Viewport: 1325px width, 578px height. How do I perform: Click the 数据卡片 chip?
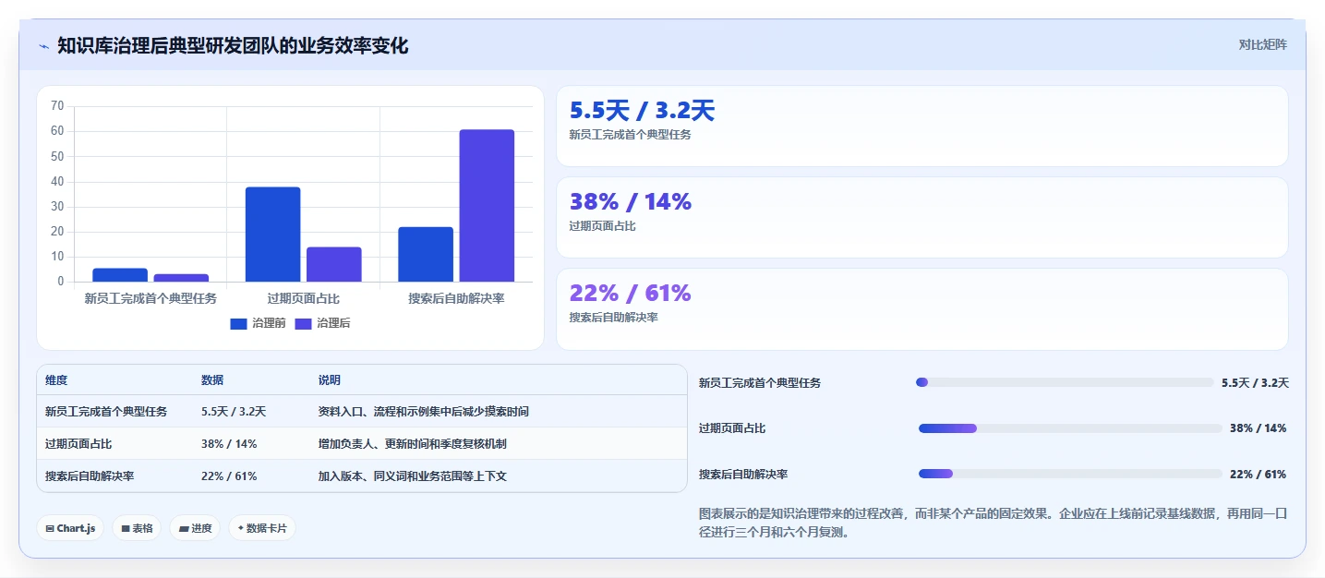[x=262, y=528]
